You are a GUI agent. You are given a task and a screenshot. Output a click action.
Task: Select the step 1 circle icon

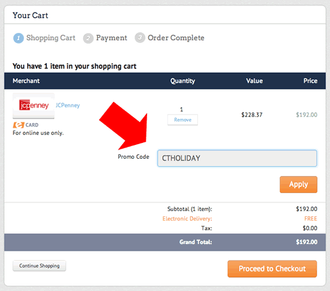(18, 38)
